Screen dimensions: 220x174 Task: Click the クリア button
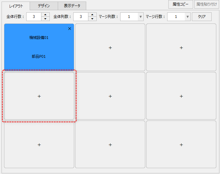(202, 17)
